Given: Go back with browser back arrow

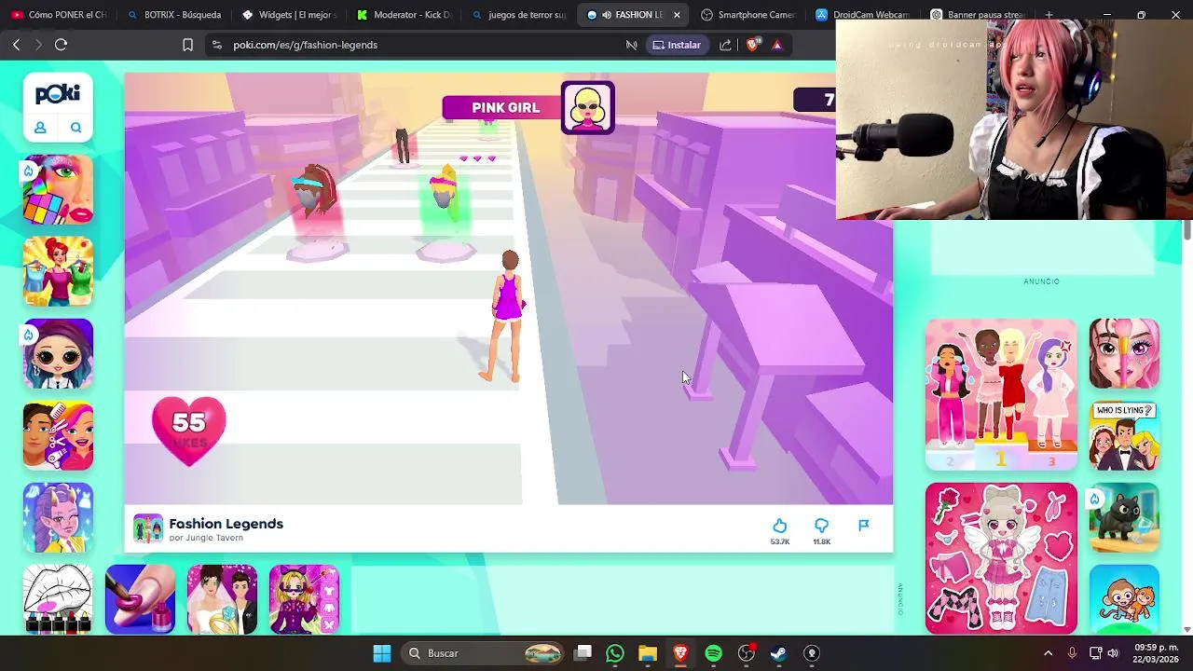Looking at the screenshot, I should click(16, 45).
